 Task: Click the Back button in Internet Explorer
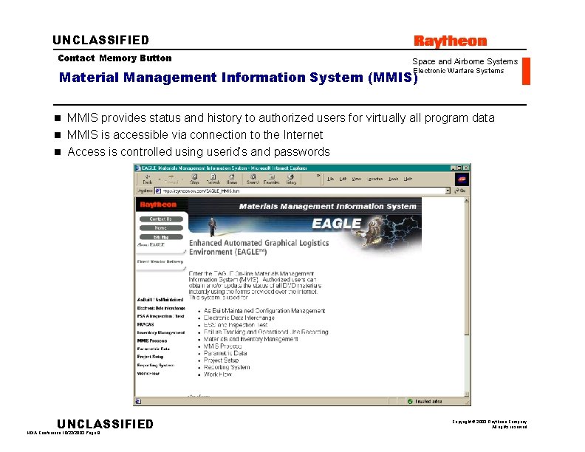coord(148,179)
